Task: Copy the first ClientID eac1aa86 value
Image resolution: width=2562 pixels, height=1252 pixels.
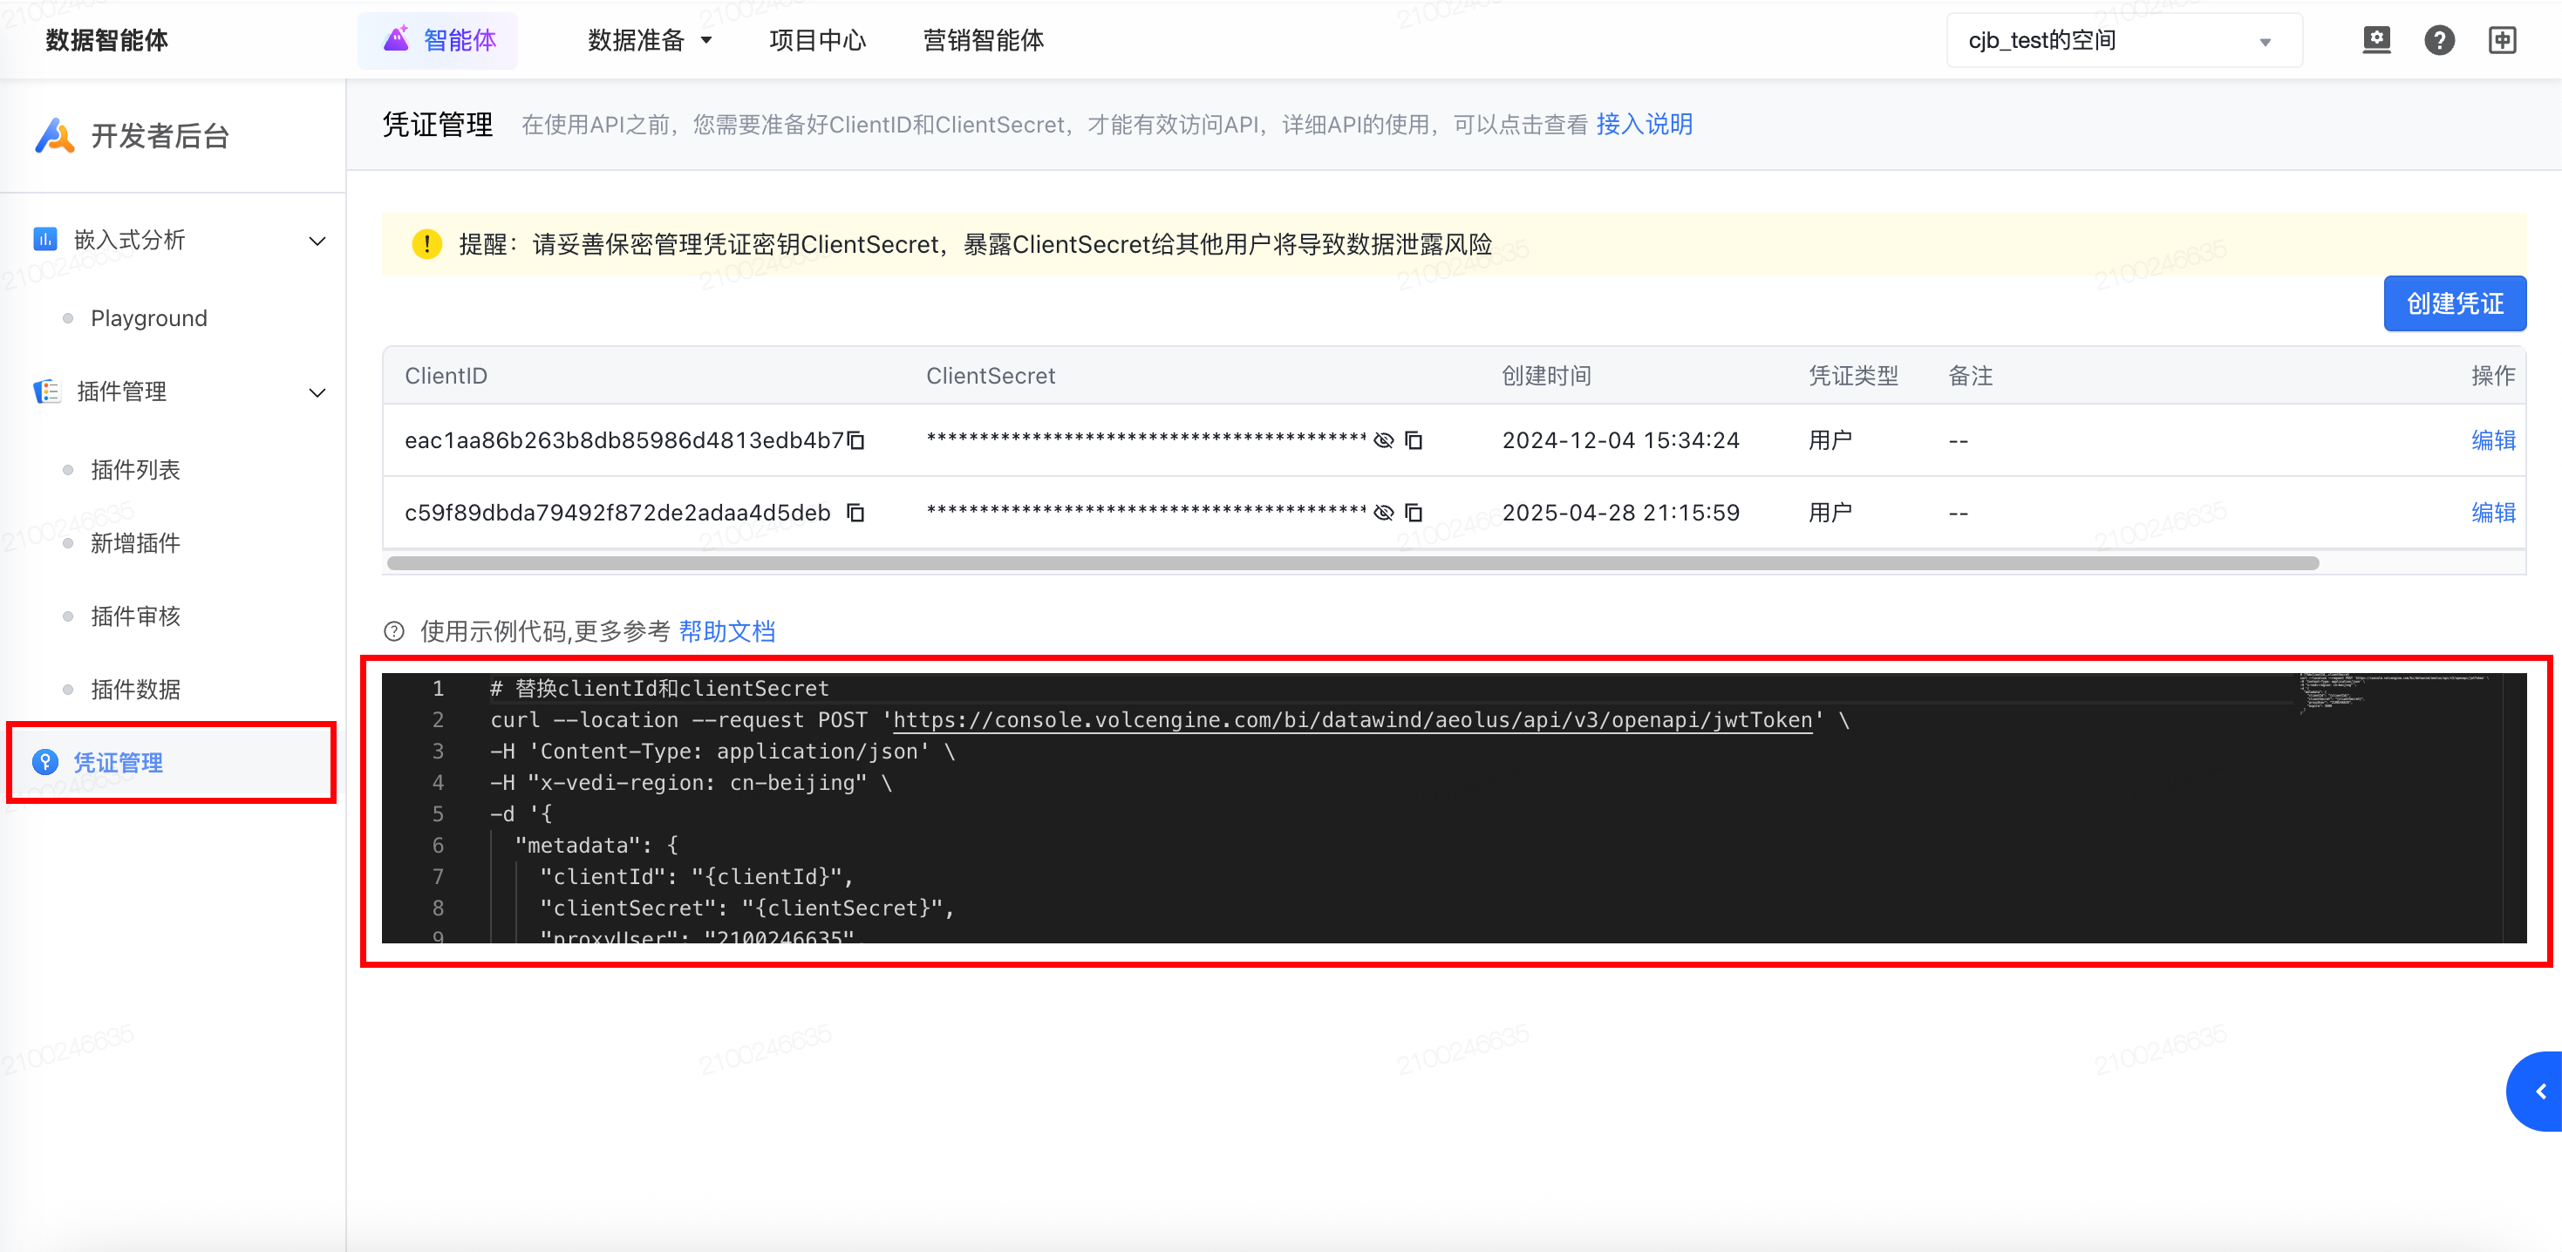Action: point(856,440)
